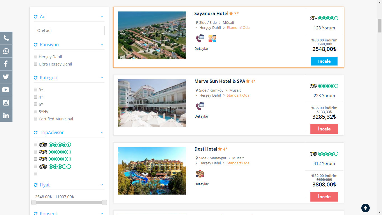Expand Detaylar for Sayanora Hotel
The image size is (382, 215).
201,49
